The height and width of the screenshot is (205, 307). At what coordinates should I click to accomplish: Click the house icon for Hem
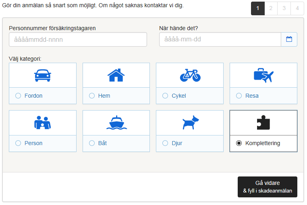pyautogui.click(x=116, y=75)
